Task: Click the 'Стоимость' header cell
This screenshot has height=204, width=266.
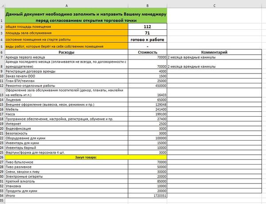Action: [148, 52]
